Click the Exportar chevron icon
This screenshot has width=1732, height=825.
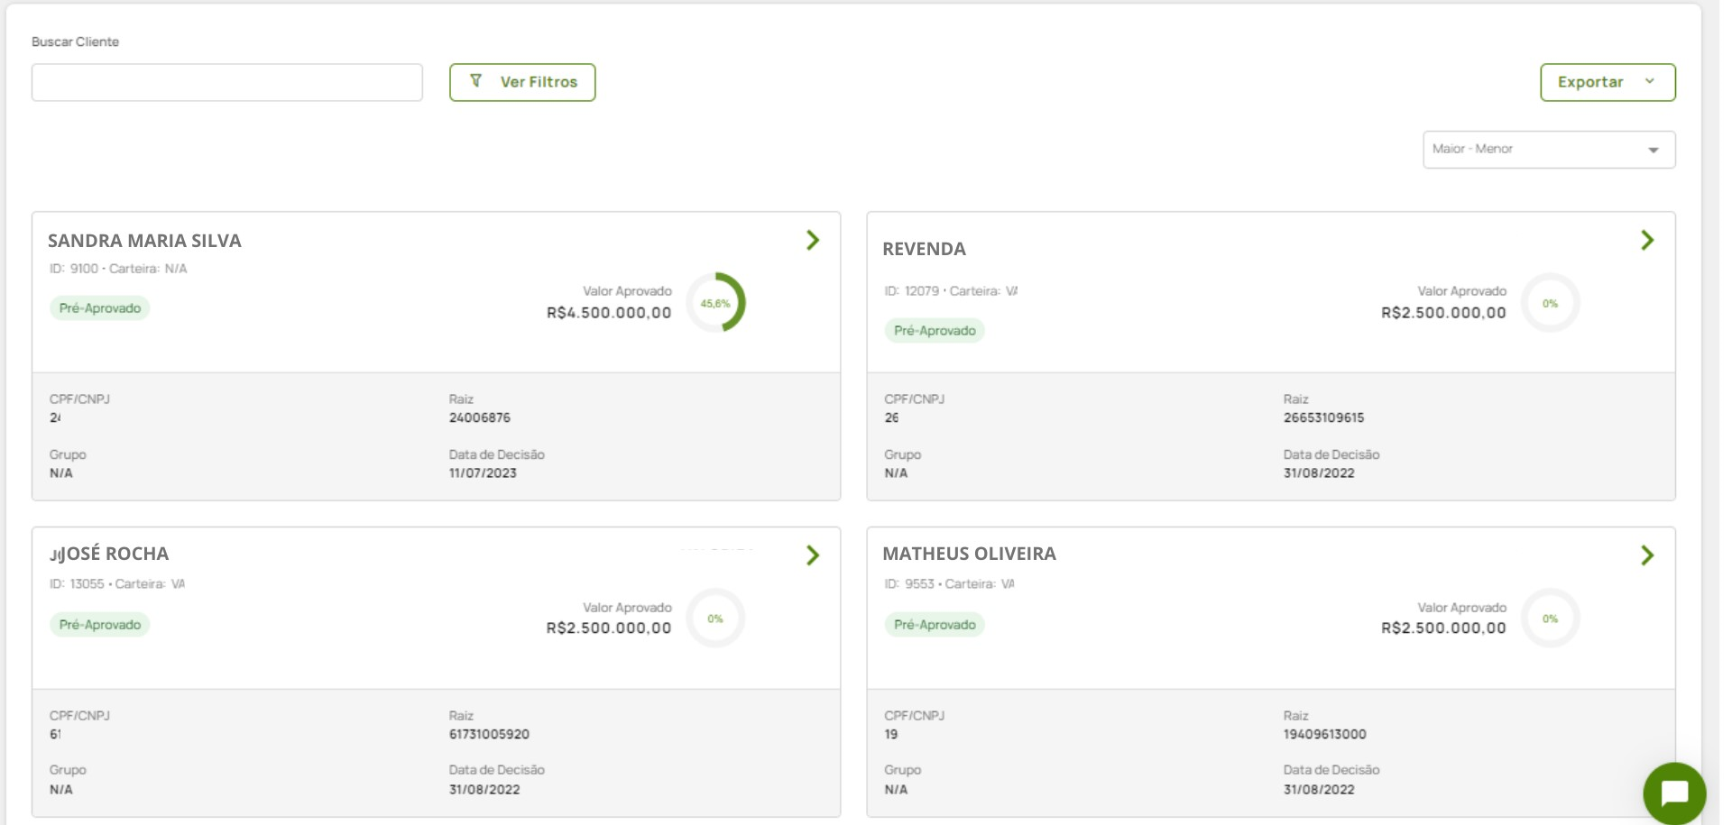[1649, 81]
